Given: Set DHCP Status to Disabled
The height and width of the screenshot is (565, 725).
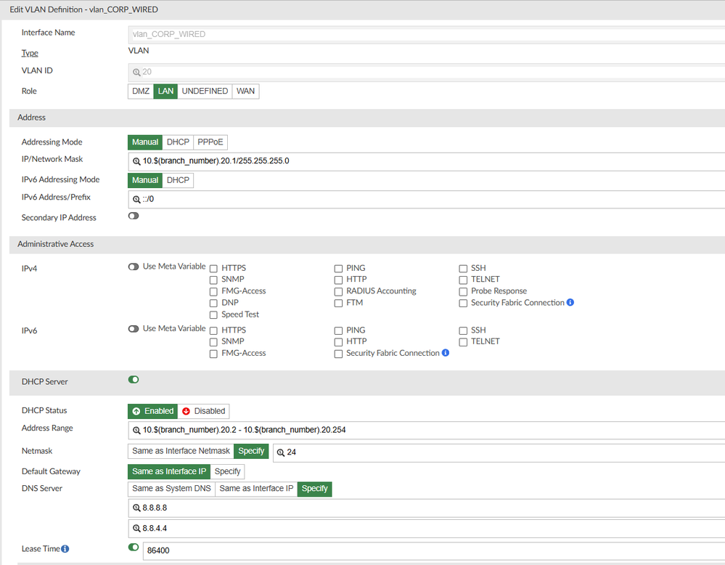Looking at the screenshot, I should pyautogui.click(x=203, y=411).
